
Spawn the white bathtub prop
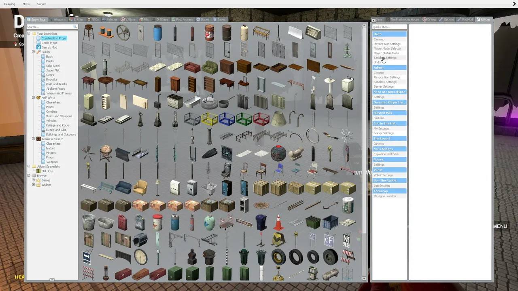[x=192, y=101]
